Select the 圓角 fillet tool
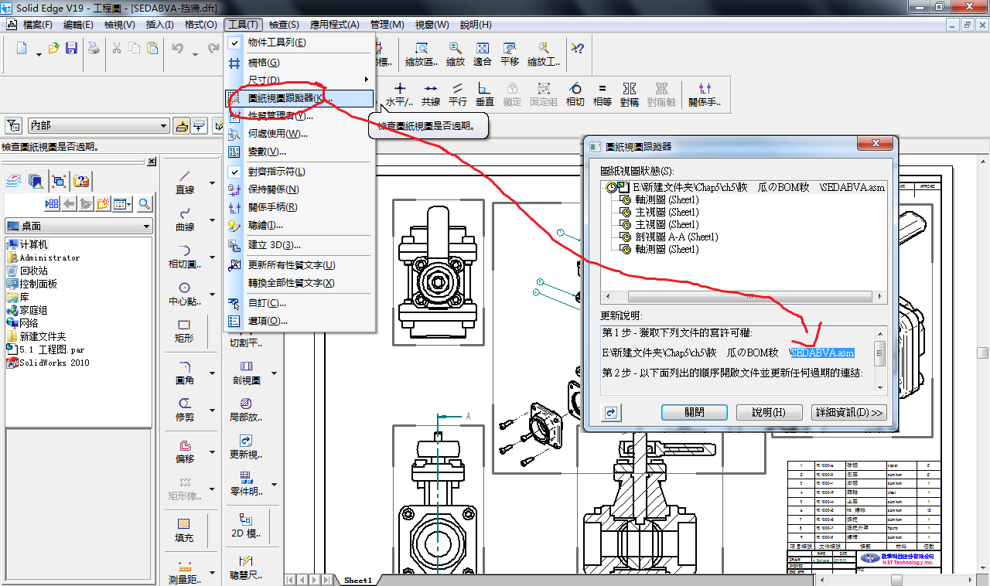990x586 pixels. pyautogui.click(x=185, y=372)
